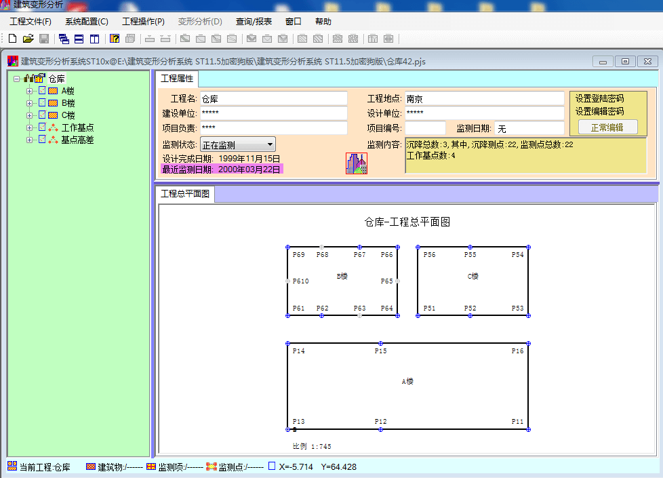Click the 设置登陆密码 link
This screenshot has width=663, height=478.
coord(599,98)
